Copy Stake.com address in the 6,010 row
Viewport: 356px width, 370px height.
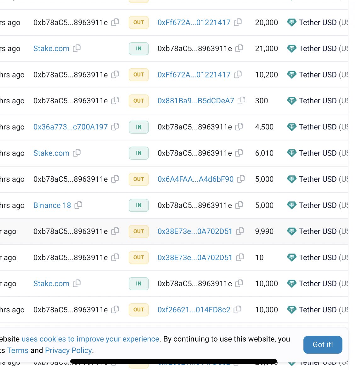coord(77,153)
